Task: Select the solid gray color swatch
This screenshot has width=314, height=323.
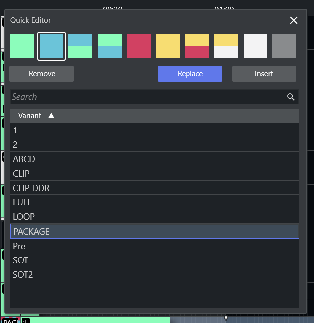Action: point(284,46)
